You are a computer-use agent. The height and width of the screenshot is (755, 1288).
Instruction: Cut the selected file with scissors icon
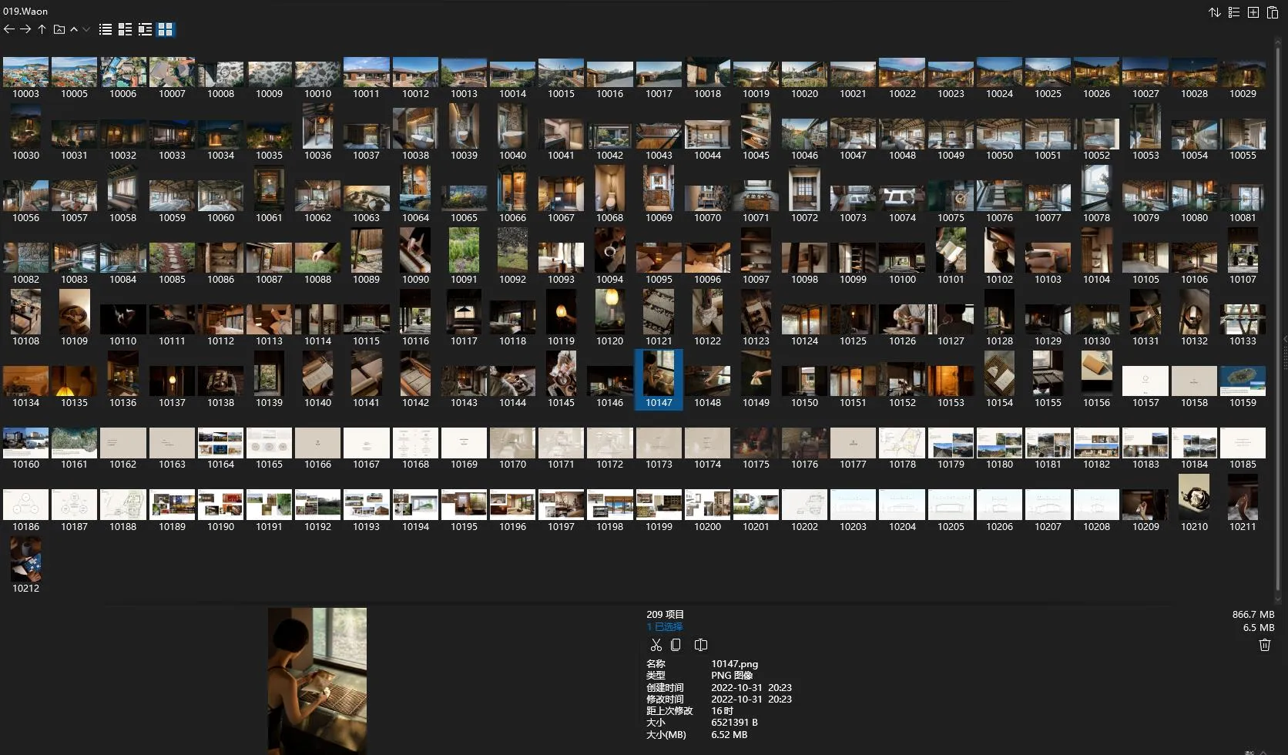point(656,645)
